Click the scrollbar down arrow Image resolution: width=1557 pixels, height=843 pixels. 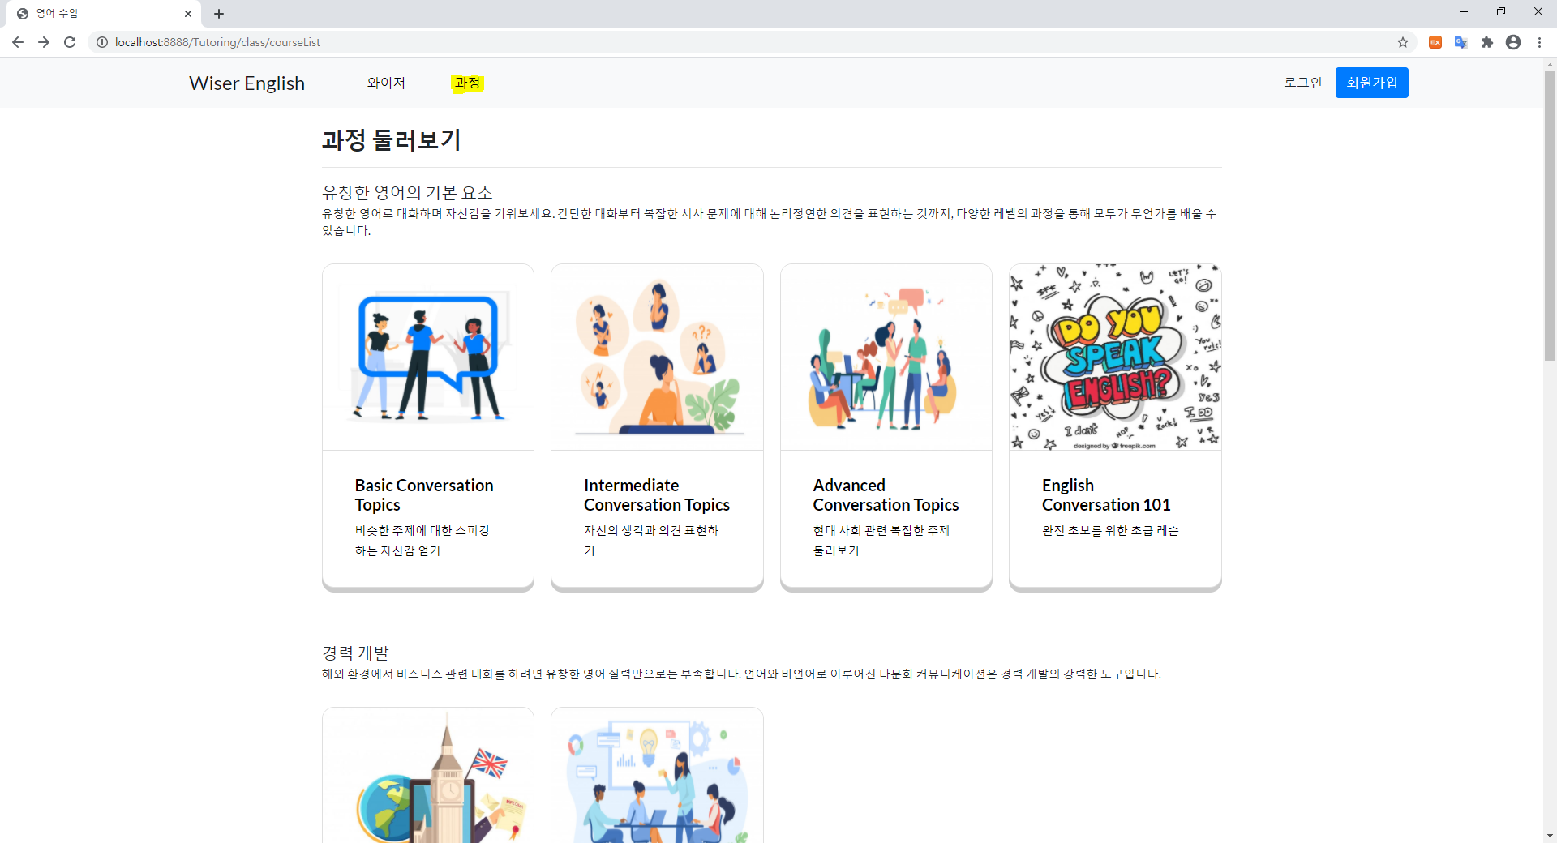click(1550, 835)
